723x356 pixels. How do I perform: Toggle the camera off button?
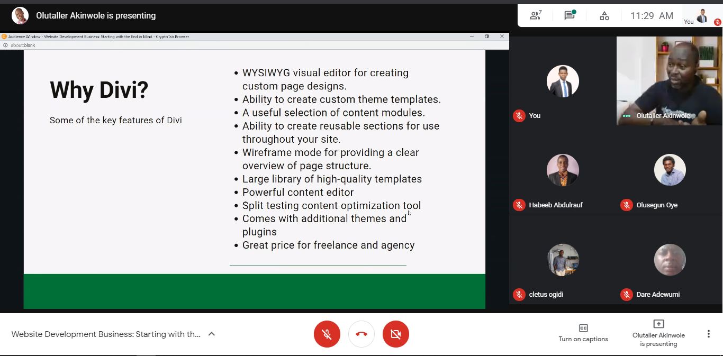[396, 334]
